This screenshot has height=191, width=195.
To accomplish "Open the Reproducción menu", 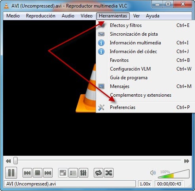I will pos(41,16).
